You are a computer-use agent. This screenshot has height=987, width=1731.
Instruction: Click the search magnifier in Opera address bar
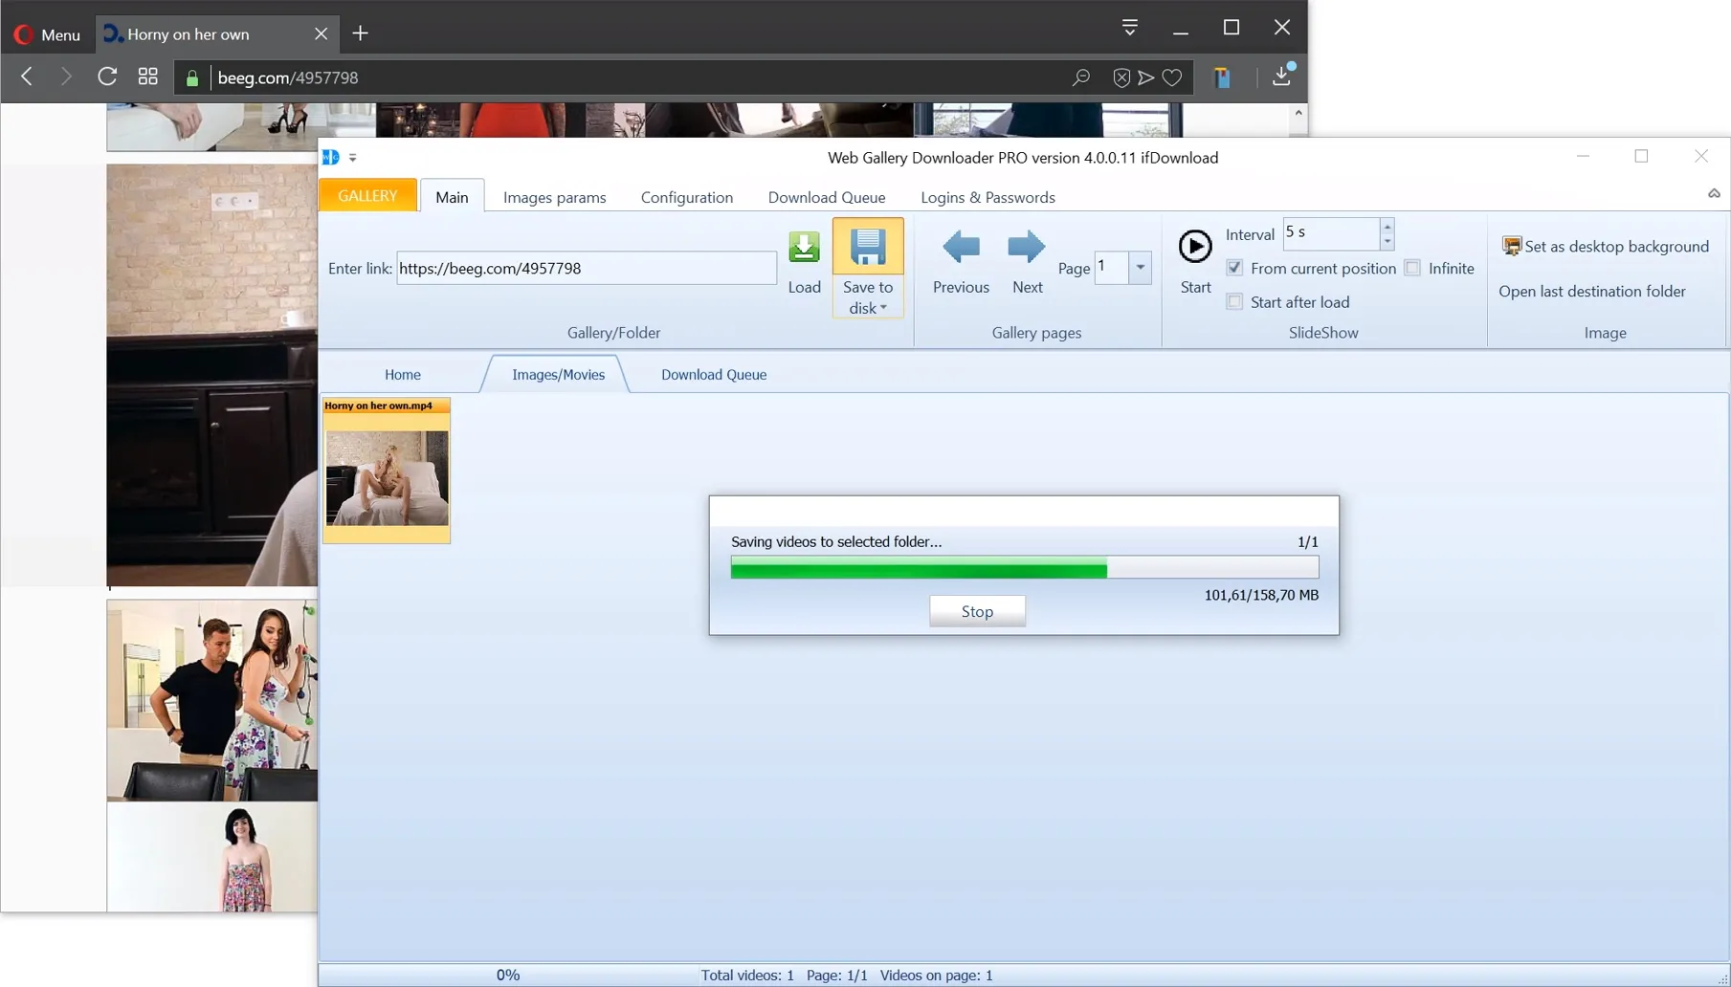tap(1080, 77)
